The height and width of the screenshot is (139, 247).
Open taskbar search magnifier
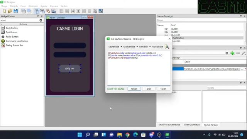click(88, 135)
